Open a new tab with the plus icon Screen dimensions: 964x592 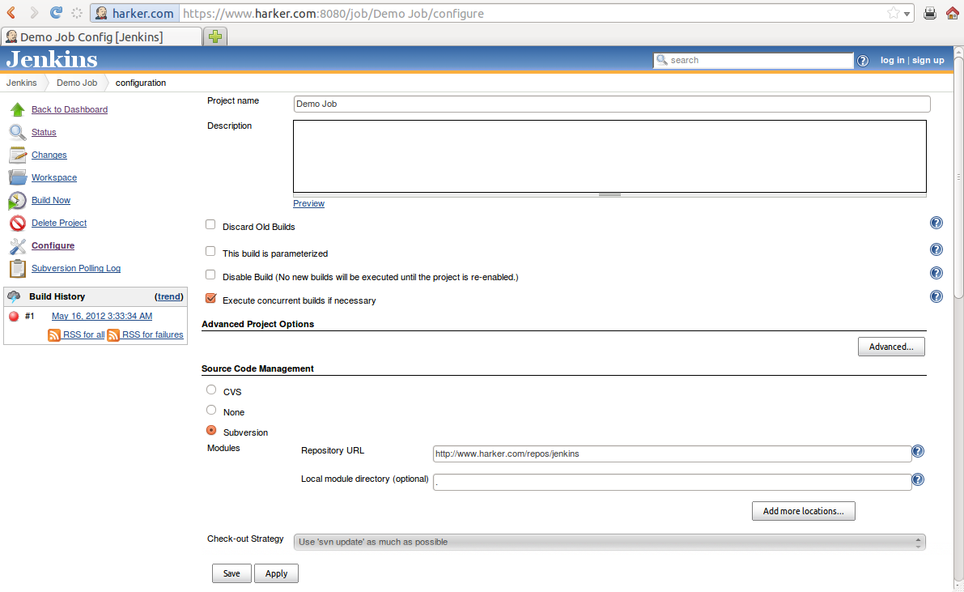[215, 37]
